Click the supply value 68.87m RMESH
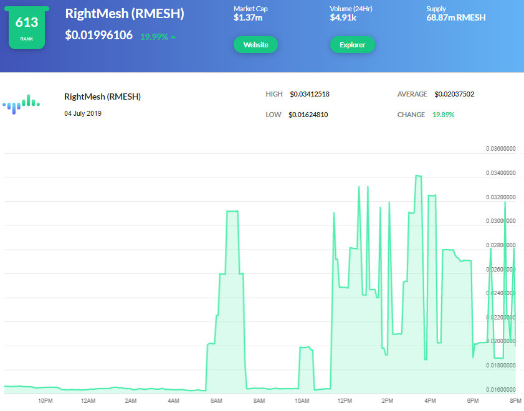Screen dimensions: 524x411 [x=456, y=17]
